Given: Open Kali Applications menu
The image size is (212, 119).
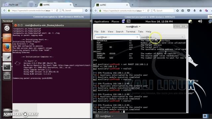Looking at the screenshot, I should click(x=101, y=21).
